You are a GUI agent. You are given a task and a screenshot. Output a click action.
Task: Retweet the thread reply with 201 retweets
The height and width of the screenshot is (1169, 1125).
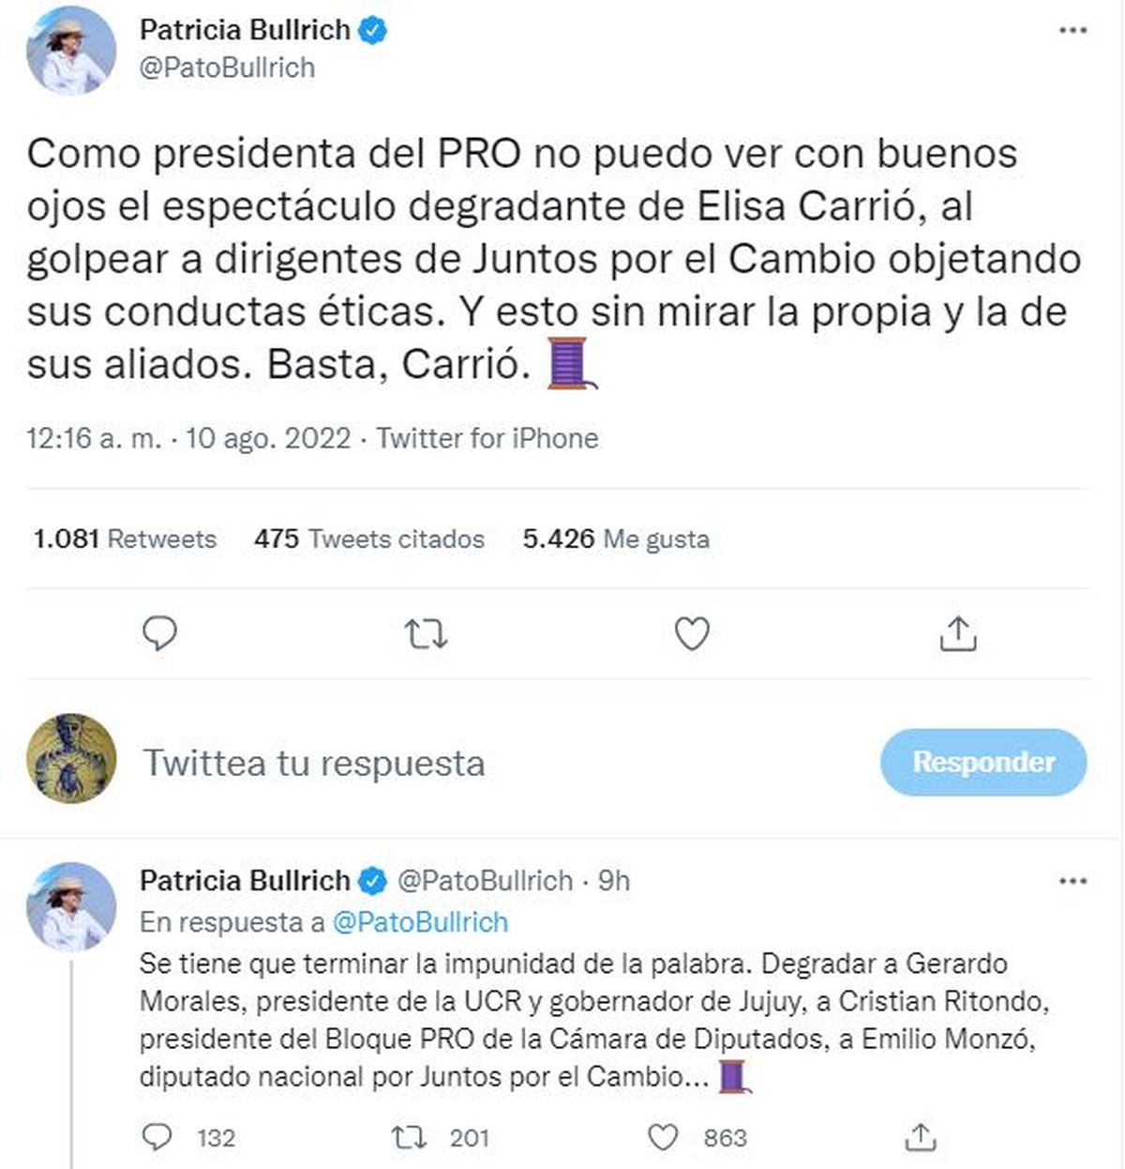pyautogui.click(x=409, y=1137)
